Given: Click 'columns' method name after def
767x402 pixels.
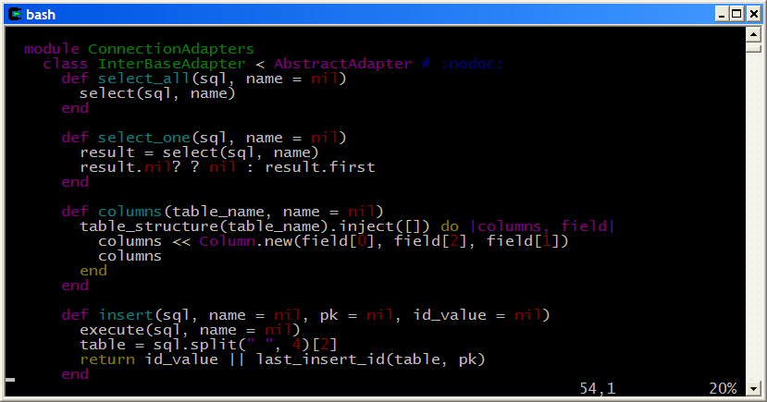Looking at the screenshot, I should click(x=130, y=212).
